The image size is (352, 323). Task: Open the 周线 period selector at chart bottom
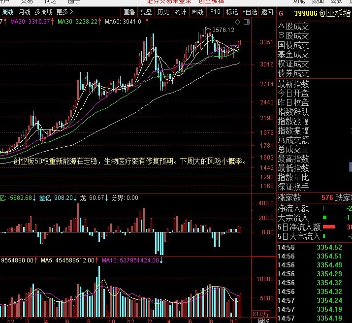coord(263,320)
